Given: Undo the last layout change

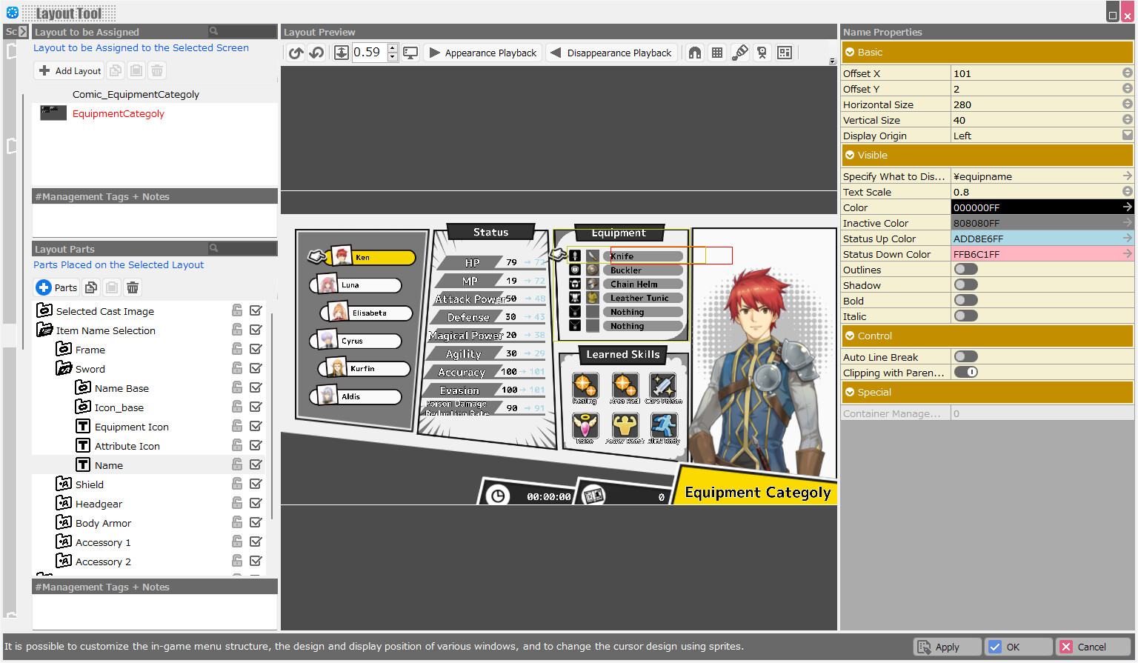Looking at the screenshot, I should 295,53.
